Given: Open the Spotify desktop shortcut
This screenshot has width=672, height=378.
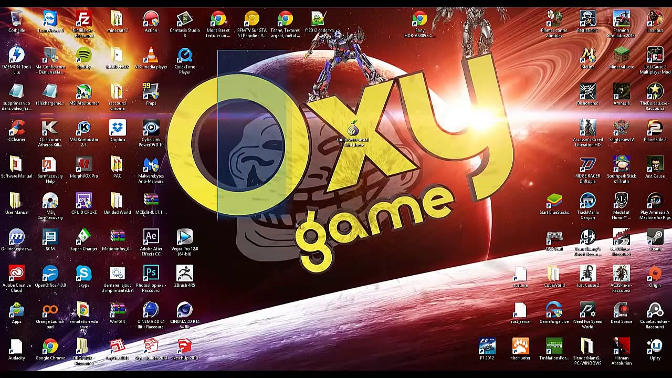Looking at the screenshot, I should point(83,55).
